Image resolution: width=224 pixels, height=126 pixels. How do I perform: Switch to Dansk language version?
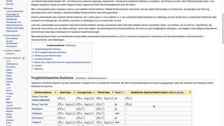coord(8,76)
